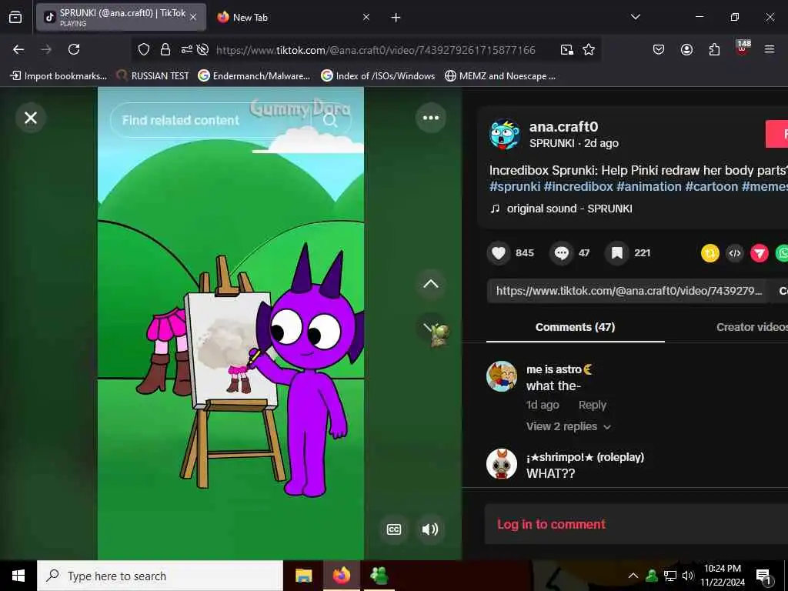Select the video URL field
The width and height of the screenshot is (788, 591).
pos(628,291)
